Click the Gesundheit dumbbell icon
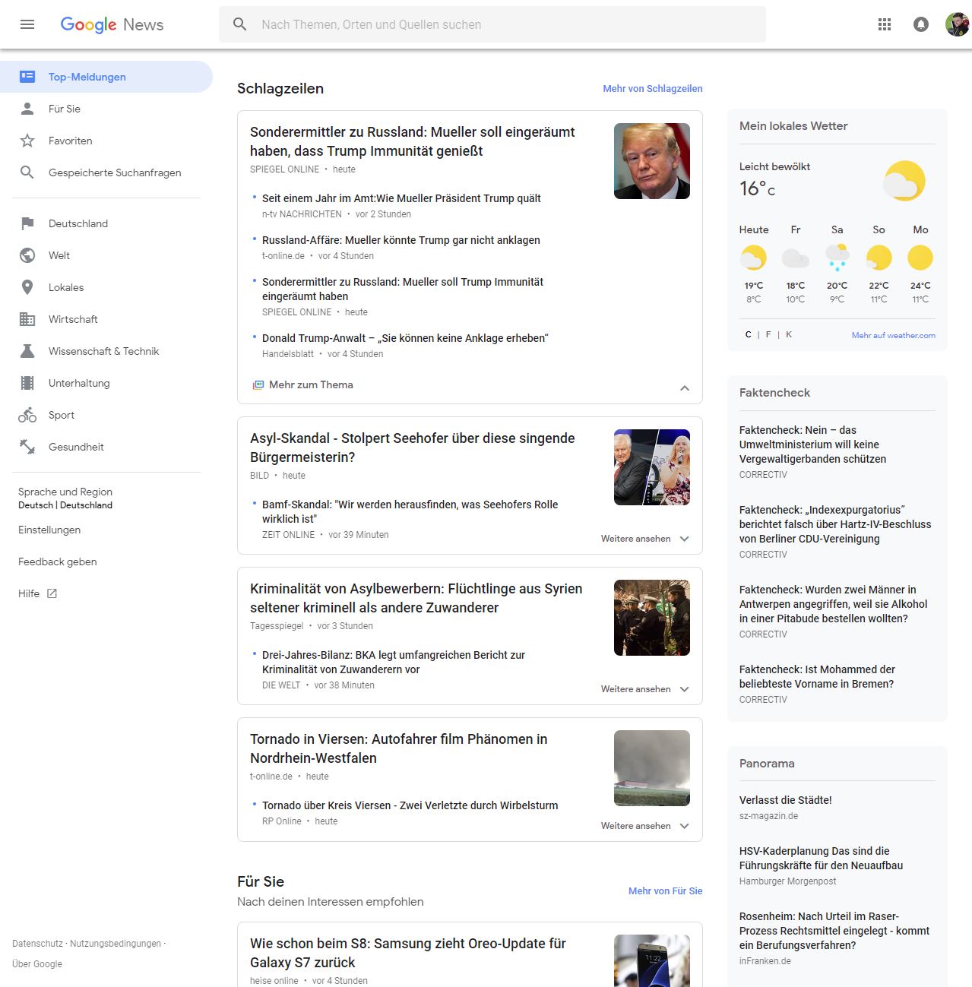The width and height of the screenshot is (972, 987). point(27,447)
